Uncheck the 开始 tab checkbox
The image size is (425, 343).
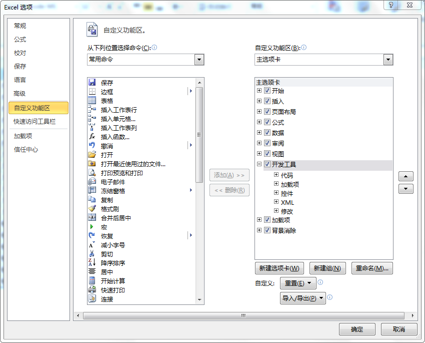(x=267, y=90)
